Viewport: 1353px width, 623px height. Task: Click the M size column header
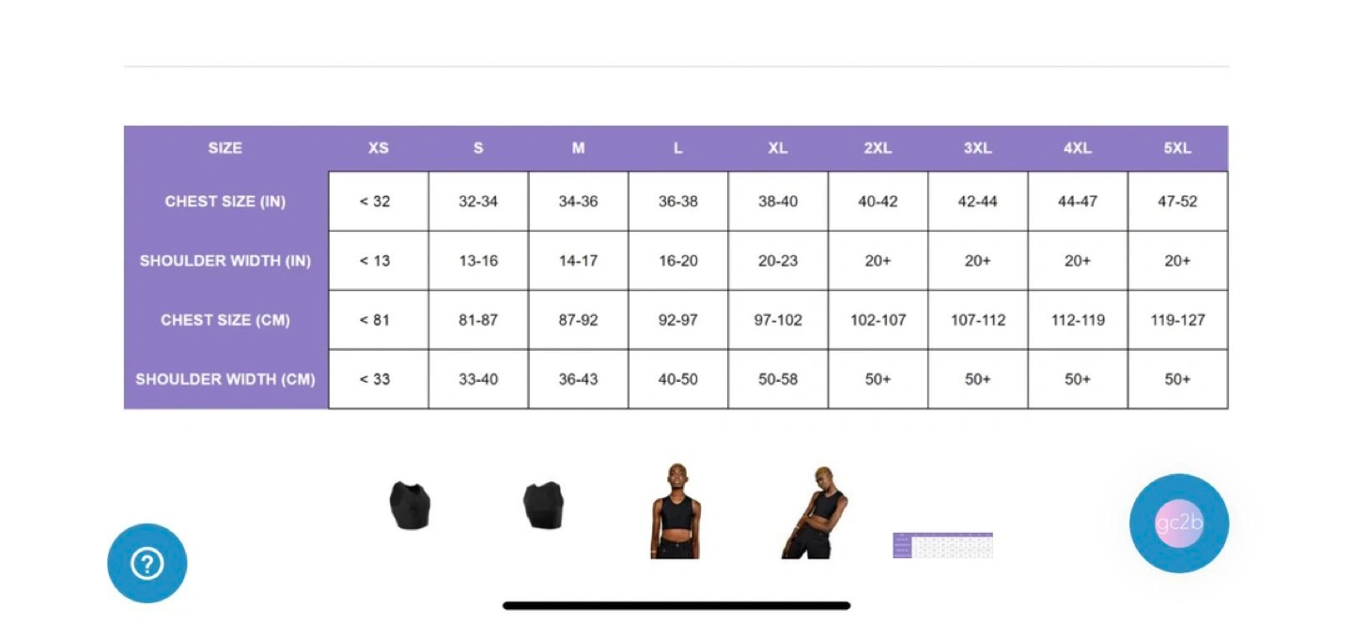[x=579, y=148]
